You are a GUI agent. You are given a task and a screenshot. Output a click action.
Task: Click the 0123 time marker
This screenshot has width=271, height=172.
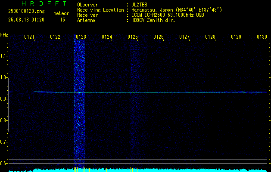(x=81, y=37)
